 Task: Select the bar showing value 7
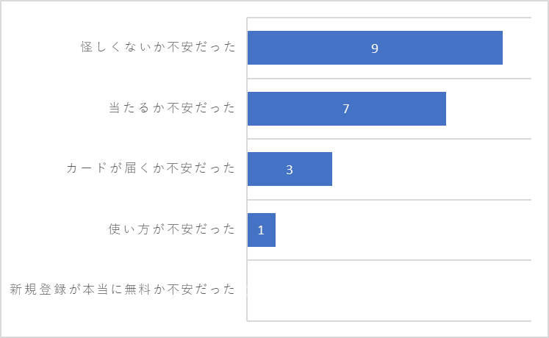pyautogui.click(x=347, y=109)
